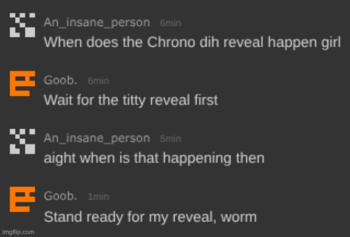The height and width of the screenshot is (237, 350).
Task: Select the 1min timestamp
Action: (99, 197)
